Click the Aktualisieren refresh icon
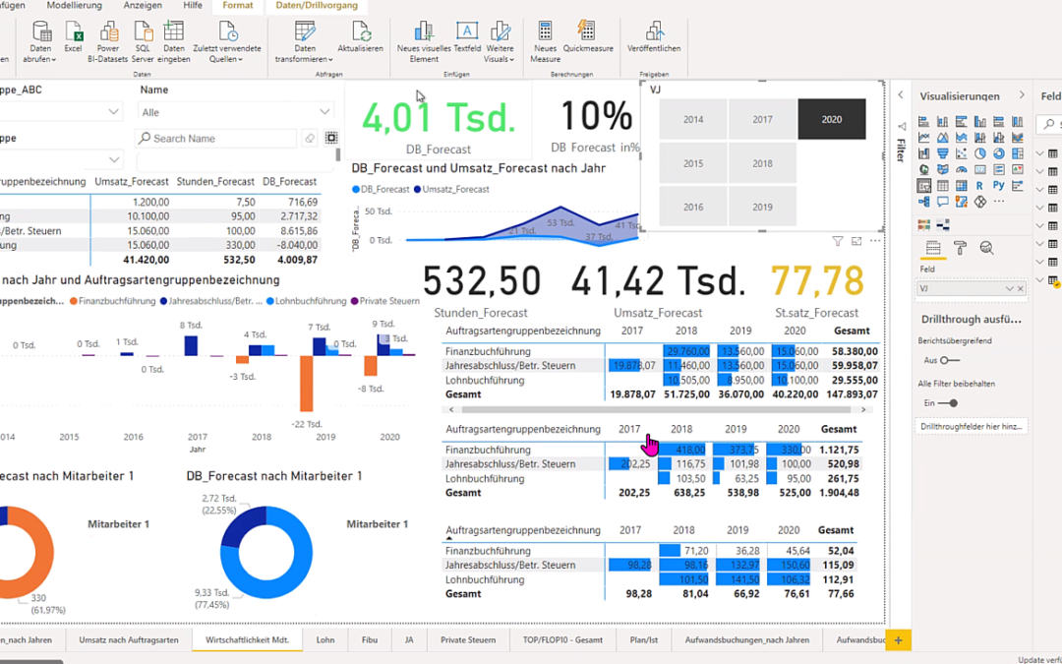The height and width of the screenshot is (664, 1062). coord(360,36)
